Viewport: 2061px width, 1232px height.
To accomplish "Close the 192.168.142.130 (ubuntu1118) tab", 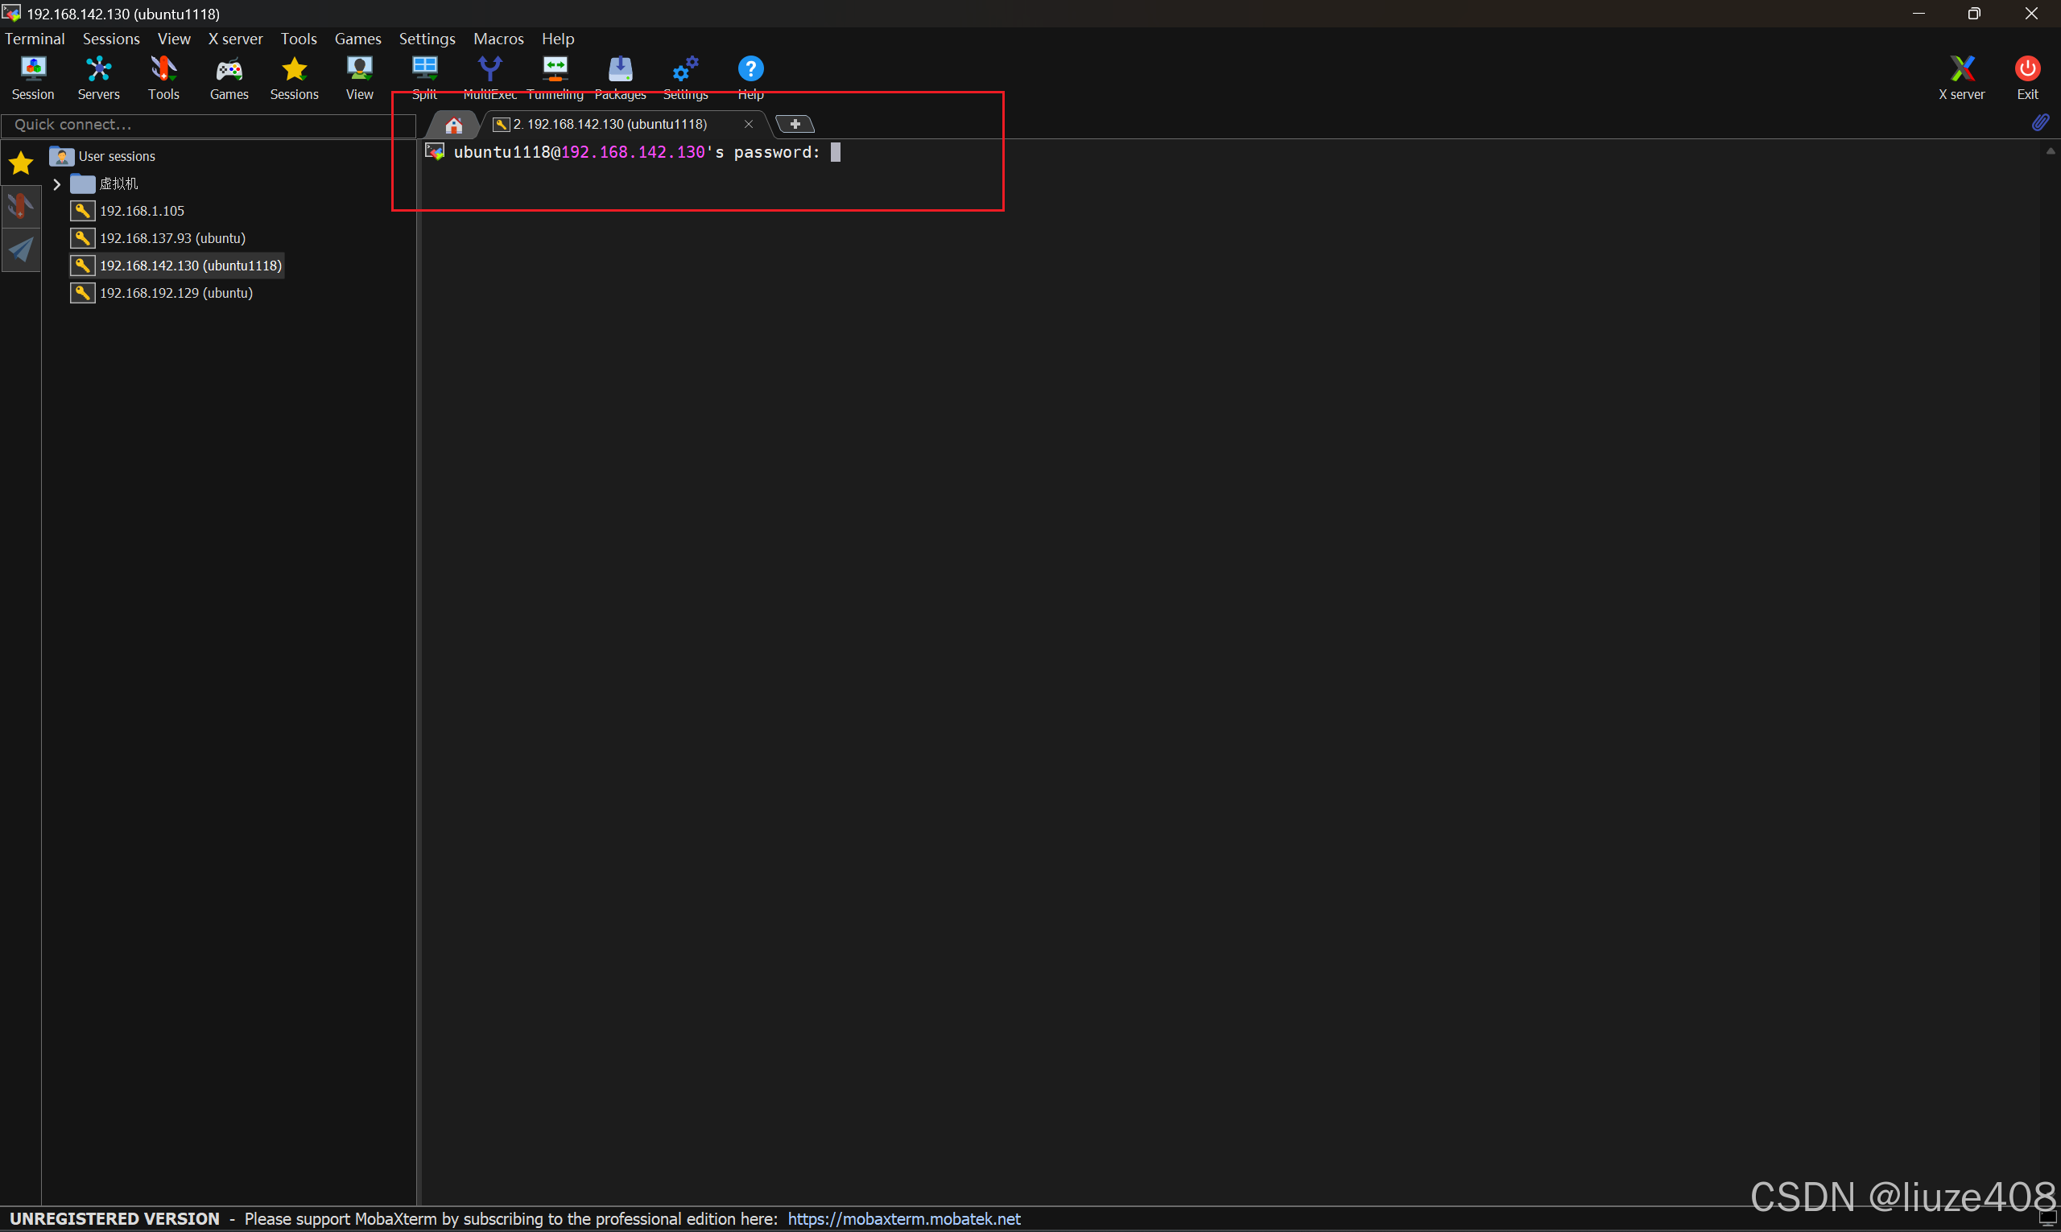I will (748, 124).
